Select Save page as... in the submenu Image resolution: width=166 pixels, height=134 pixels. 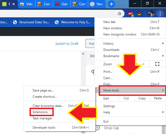coord(60,90)
